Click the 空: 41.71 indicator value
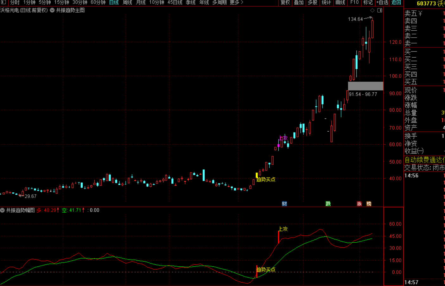The height and width of the screenshot is (286, 445). pos(73,210)
